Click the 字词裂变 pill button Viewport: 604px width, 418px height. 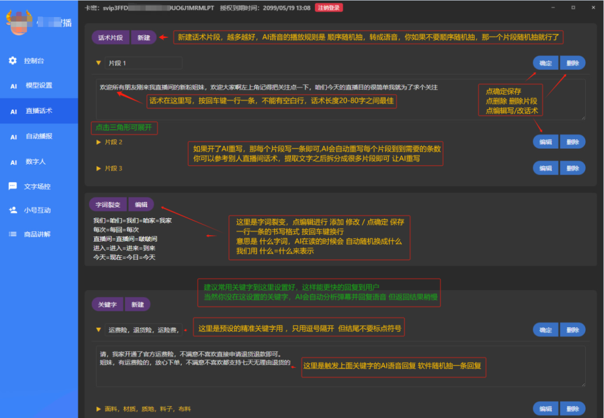pos(109,205)
